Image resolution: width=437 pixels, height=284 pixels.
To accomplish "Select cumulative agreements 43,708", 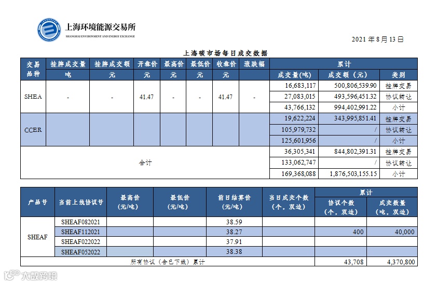I will point(353,262).
